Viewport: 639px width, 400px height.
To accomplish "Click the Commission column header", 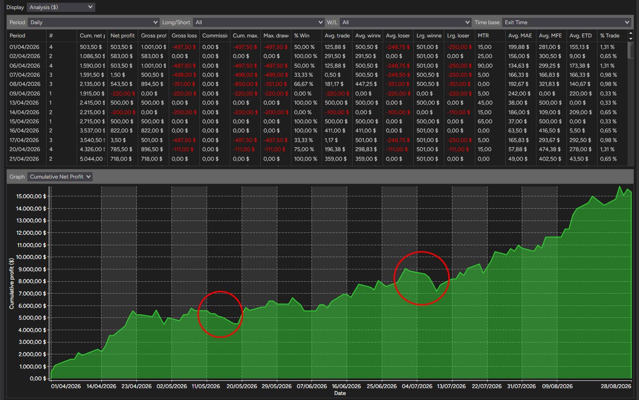I will (x=214, y=36).
